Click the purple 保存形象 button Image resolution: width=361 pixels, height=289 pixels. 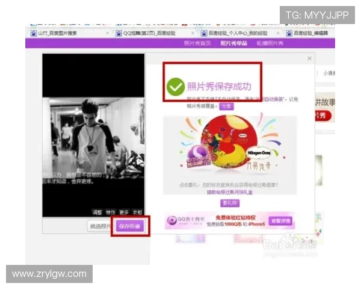[x=130, y=226]
